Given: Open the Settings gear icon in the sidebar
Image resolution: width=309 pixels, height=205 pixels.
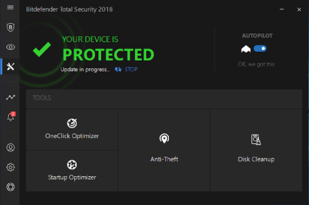Looking at the screenshot, I should coord(11,167).
